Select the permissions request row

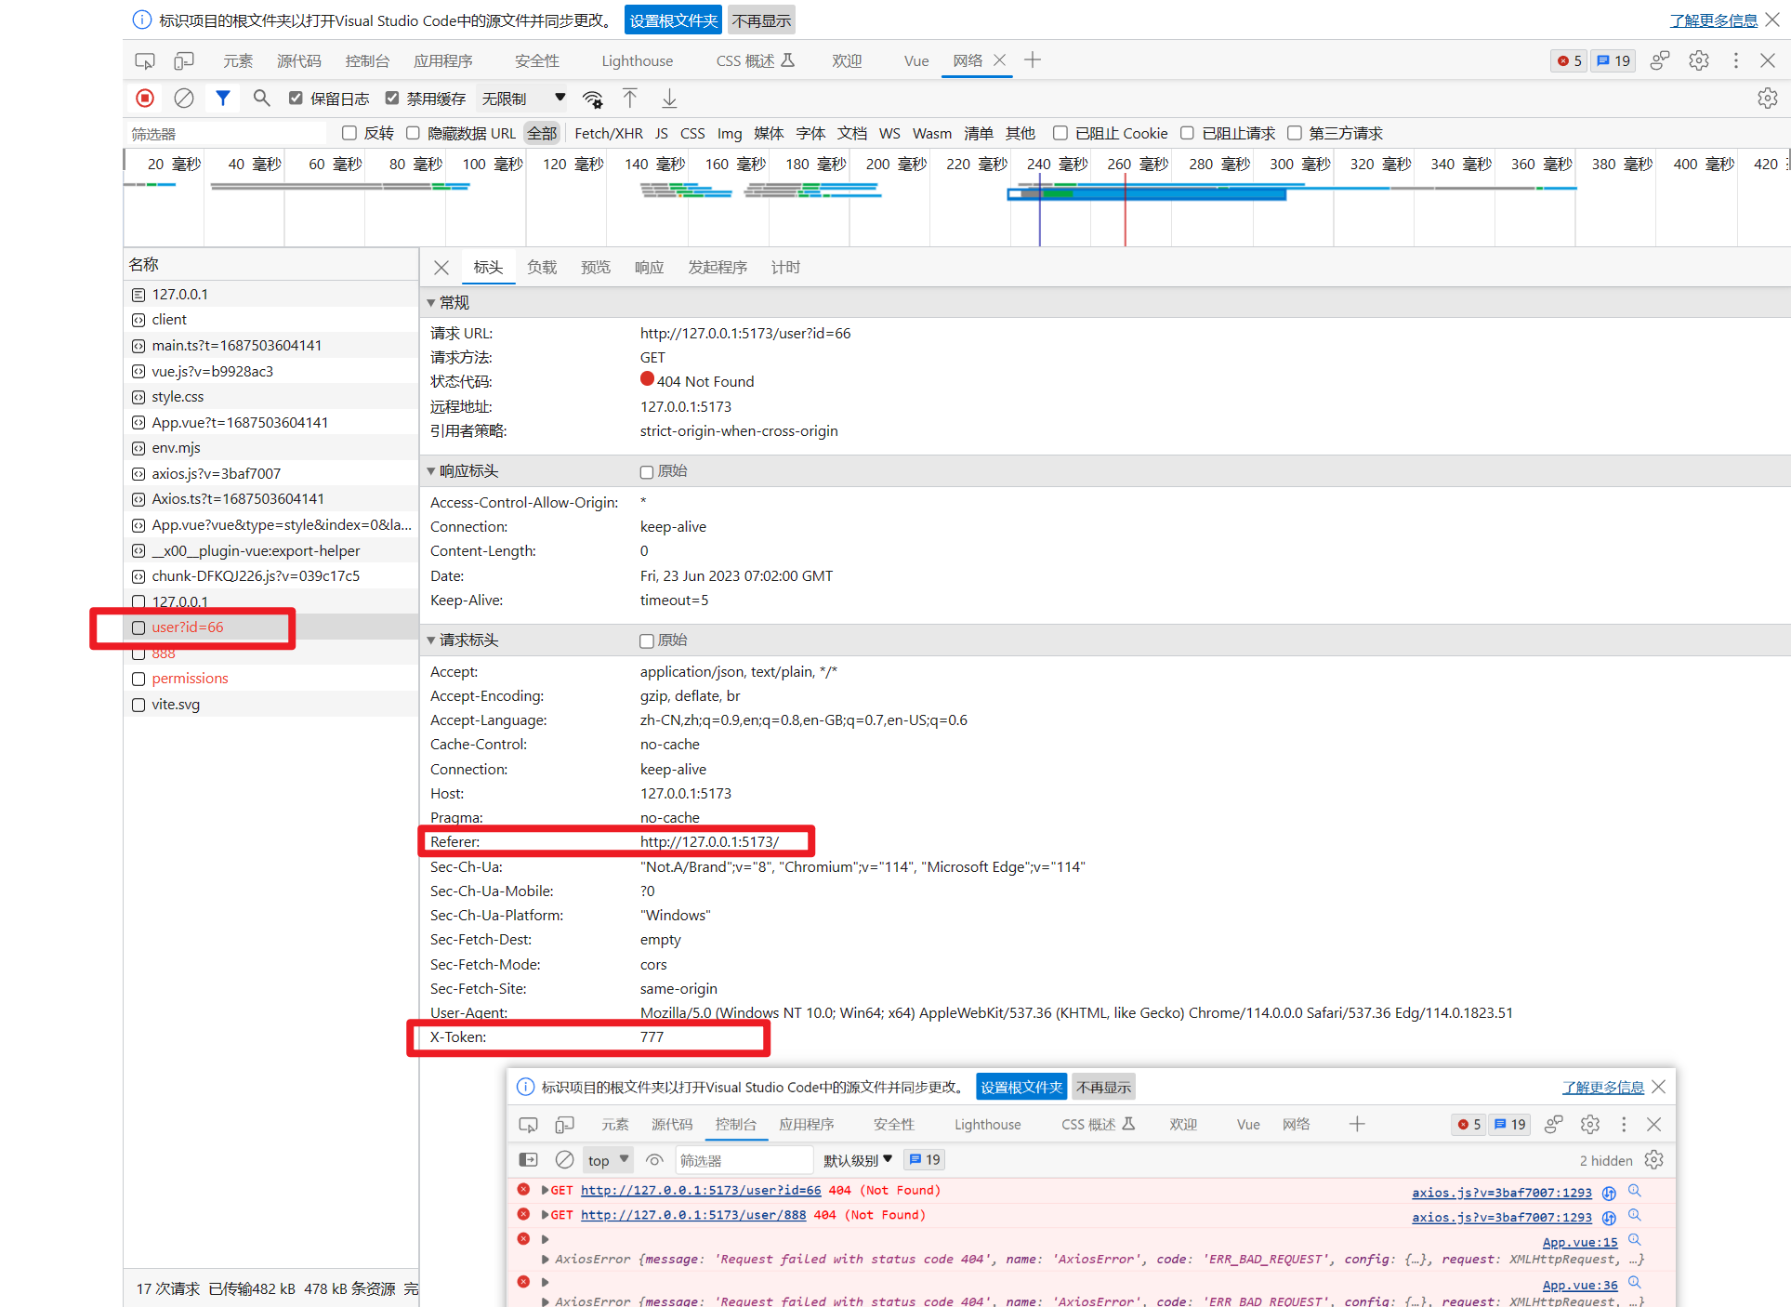pyautogui.click(x=271, y=679)
